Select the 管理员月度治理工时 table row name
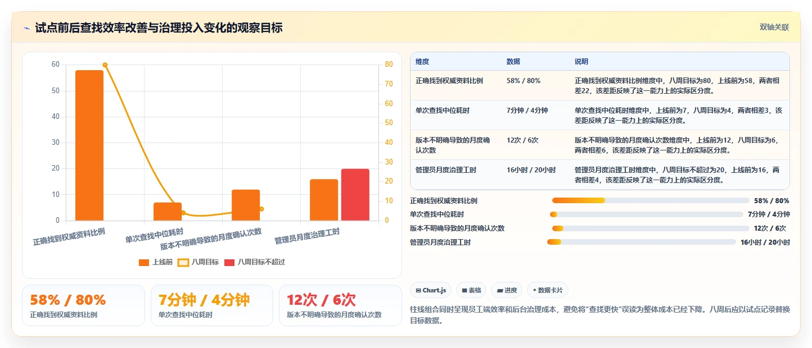Viewport: 812px width, 348px height. tap(446, 170)
